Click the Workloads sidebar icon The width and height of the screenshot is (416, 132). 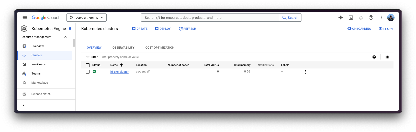pos(24,64)
